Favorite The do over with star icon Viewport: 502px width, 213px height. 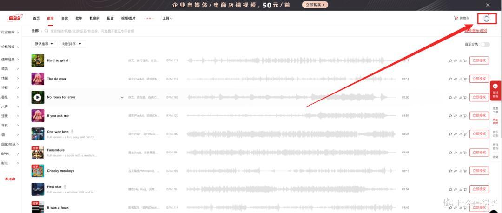click(450, 79)
